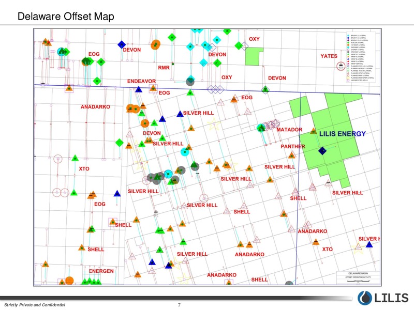Viewport: 414px width, 310px height.
Task: Select the ENDEAVOR operator label
Action: tap(141, 81)
